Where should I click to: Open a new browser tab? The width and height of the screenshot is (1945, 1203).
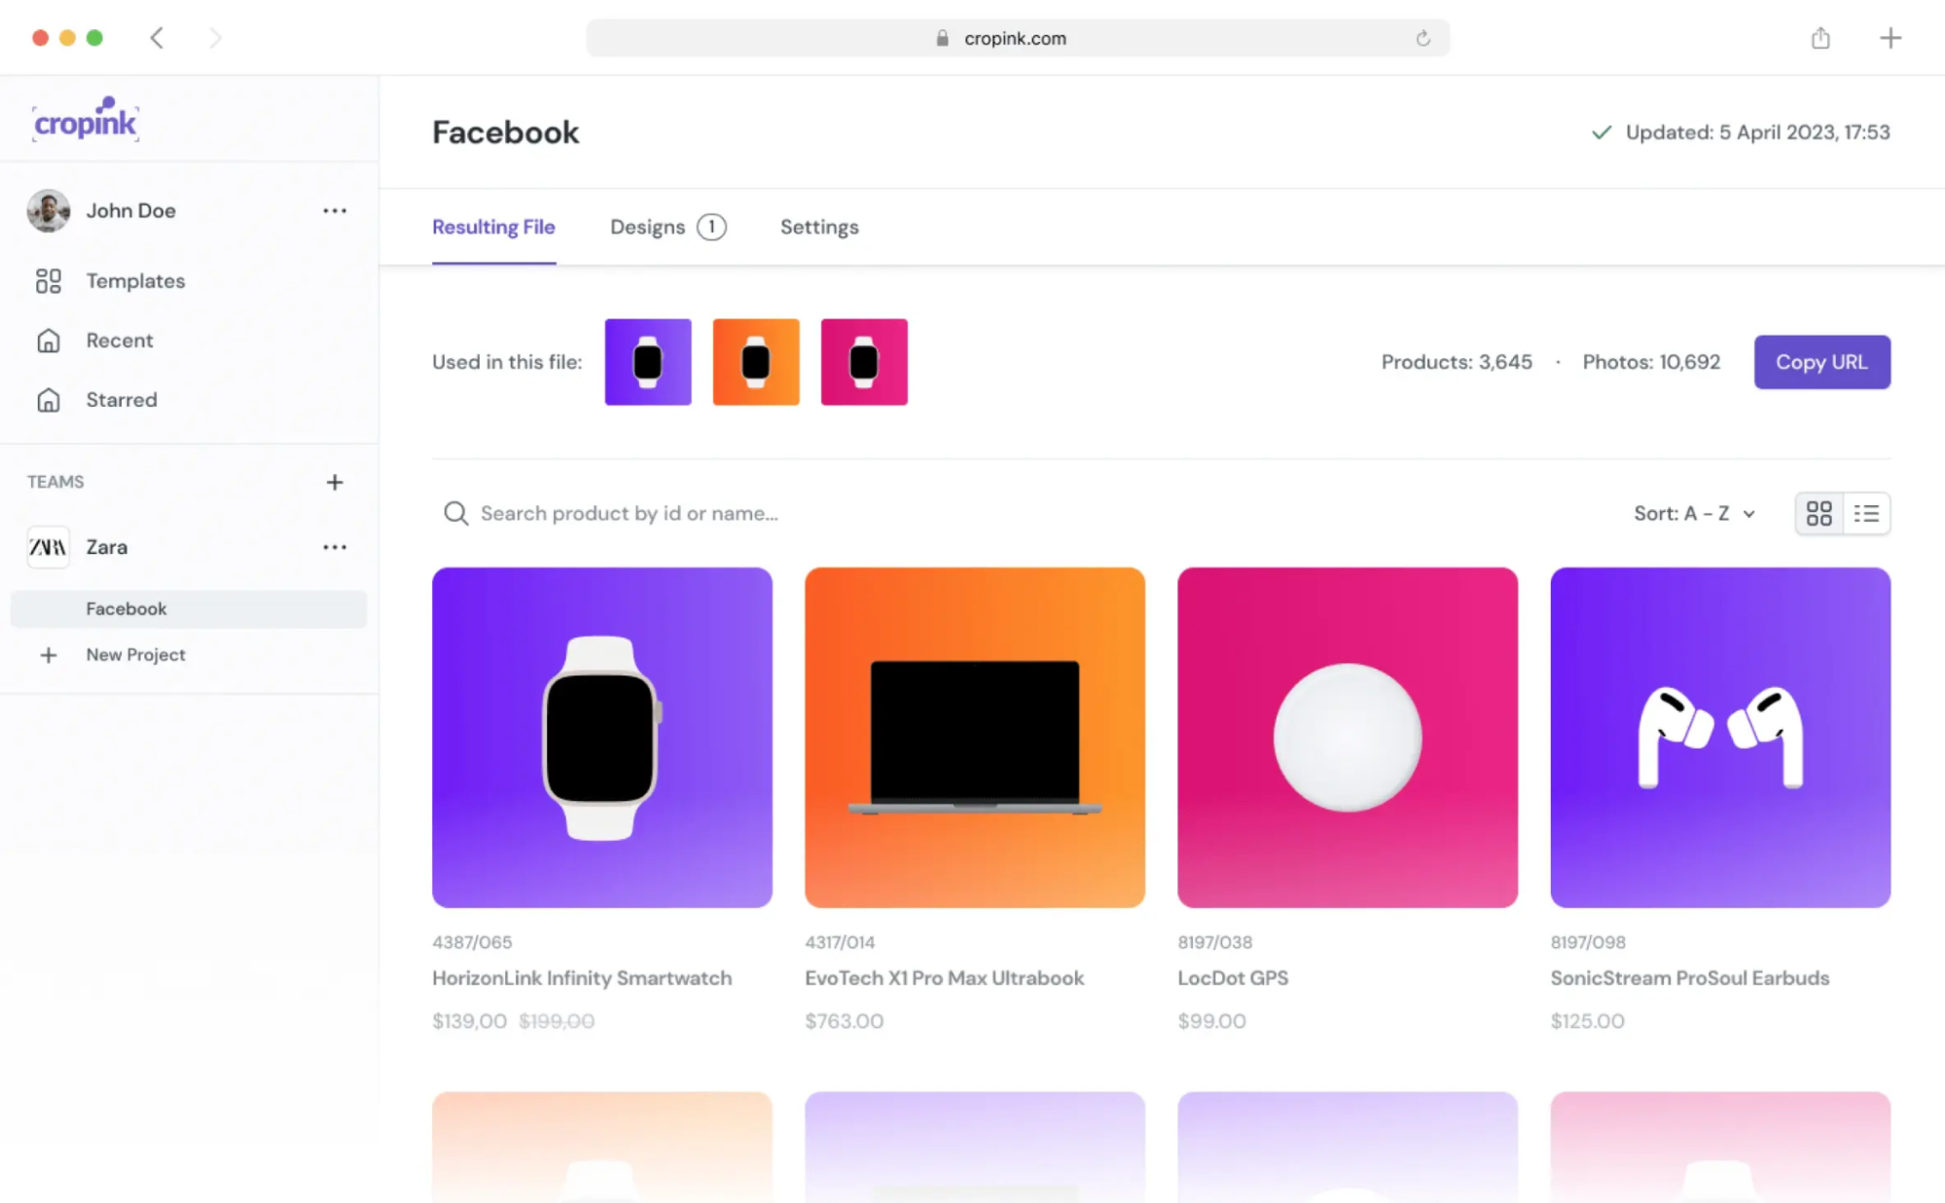tap(1890, 38)
